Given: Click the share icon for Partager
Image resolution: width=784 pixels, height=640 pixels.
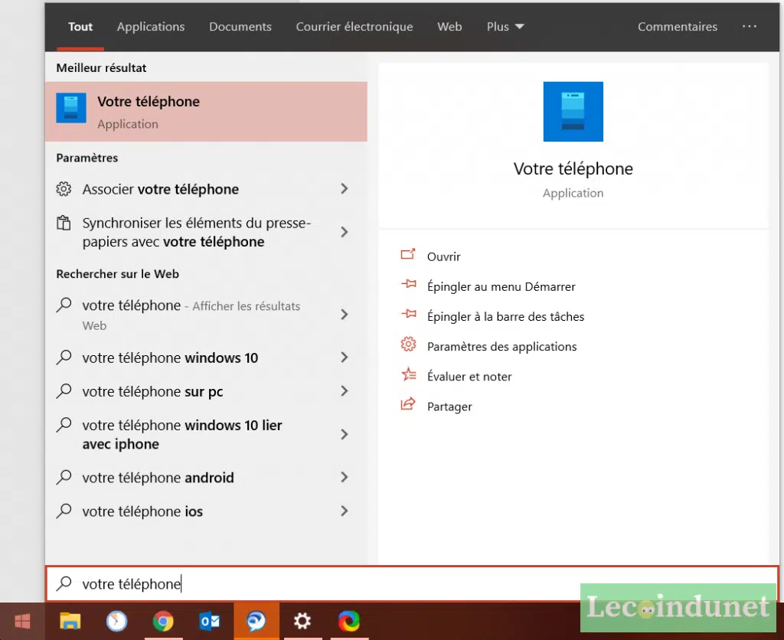Looking at the screenshot, I should [x=408, y=404].
